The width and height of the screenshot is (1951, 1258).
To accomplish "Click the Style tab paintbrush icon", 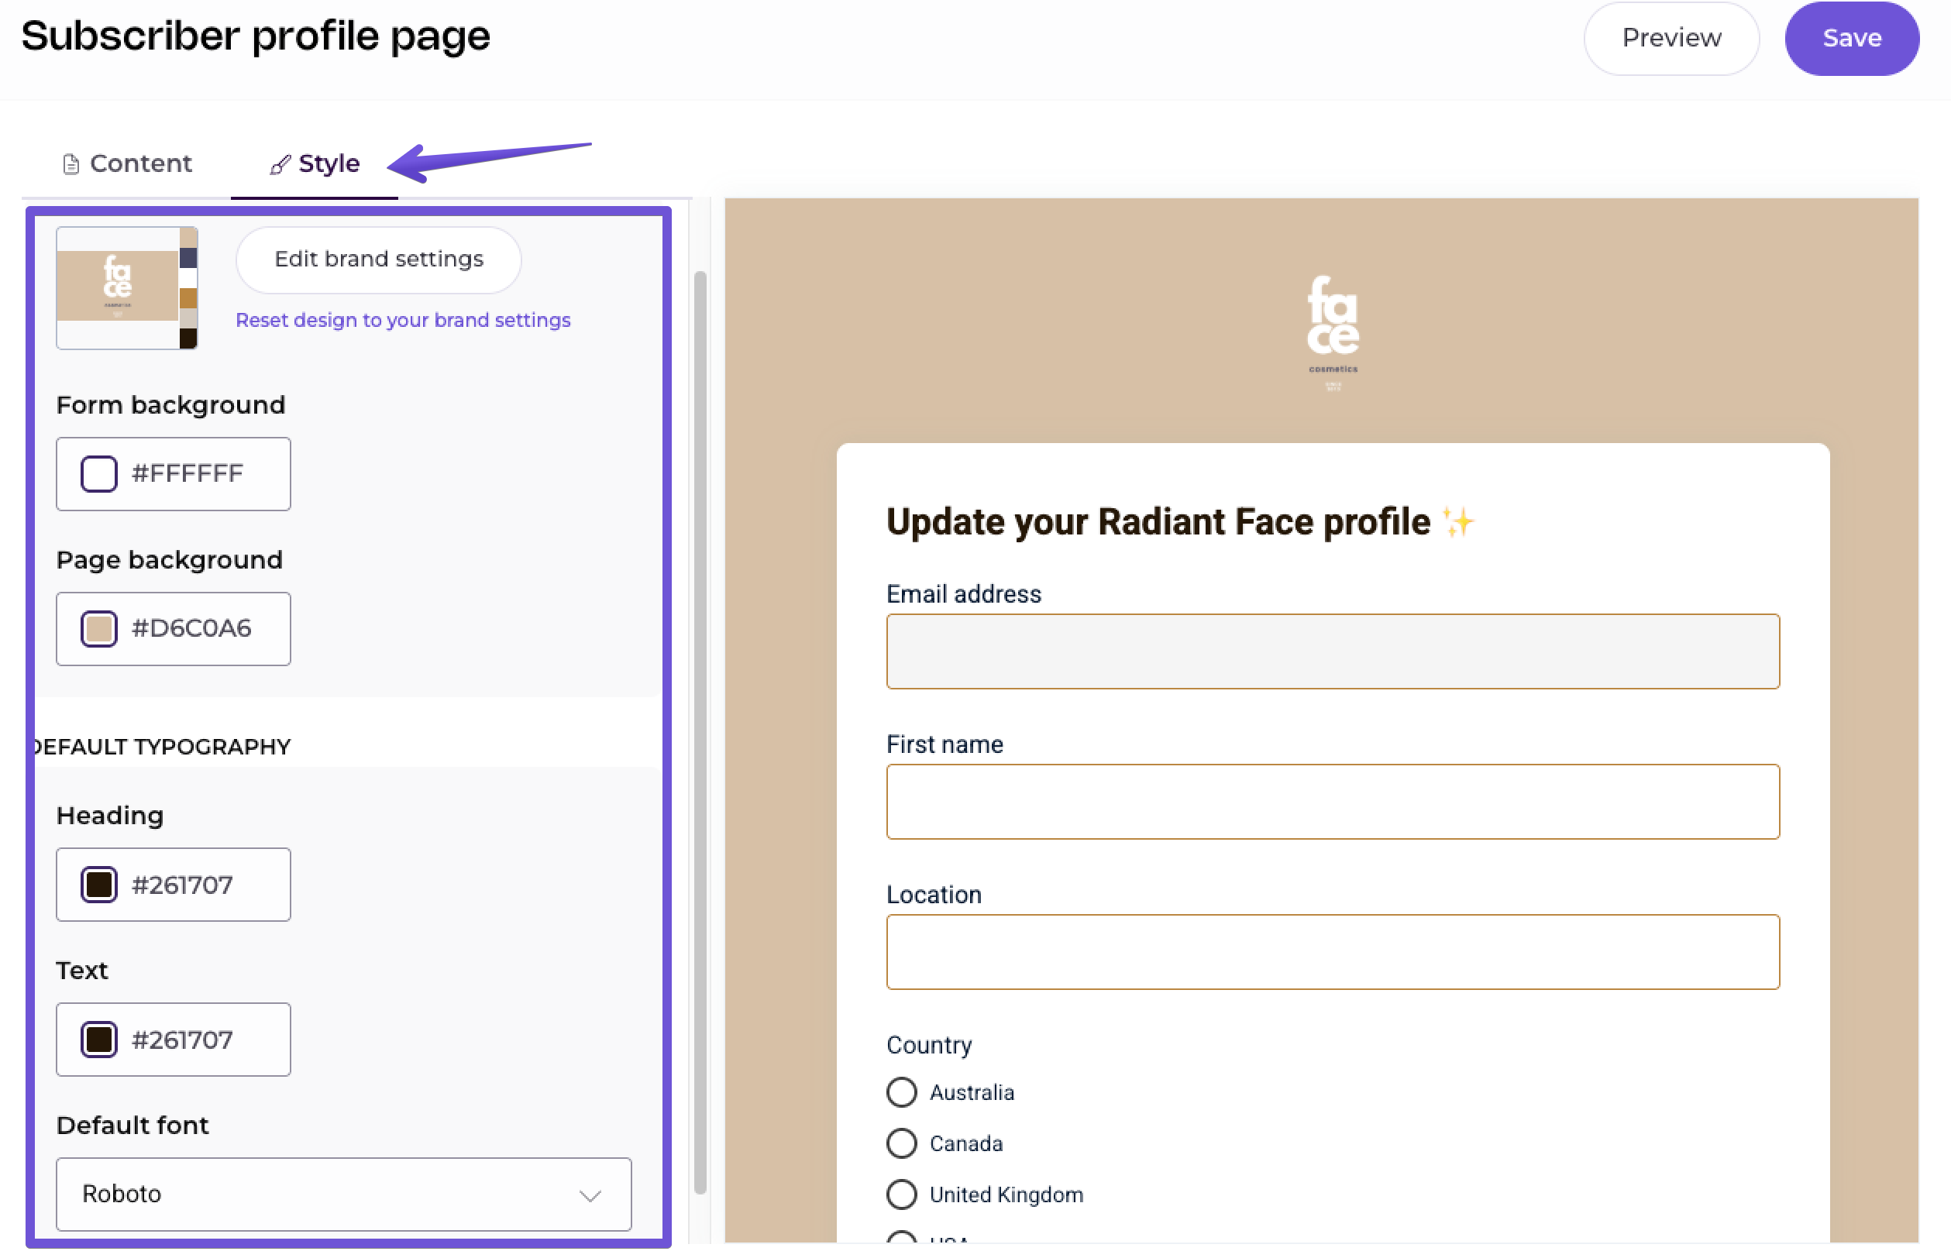I will pyautogui.click(x=280, y=164).
